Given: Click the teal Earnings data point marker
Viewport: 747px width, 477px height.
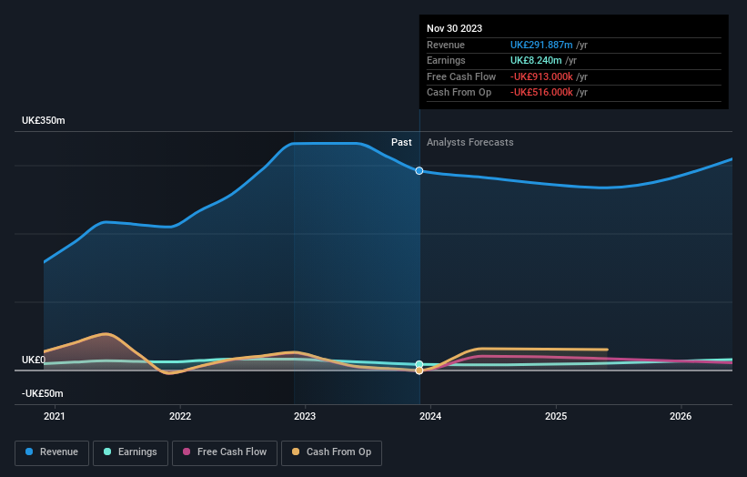Looking at the screenshot, I should [419, 364].
